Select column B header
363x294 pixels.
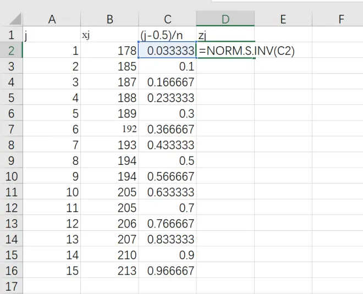[x=110, y=19]
